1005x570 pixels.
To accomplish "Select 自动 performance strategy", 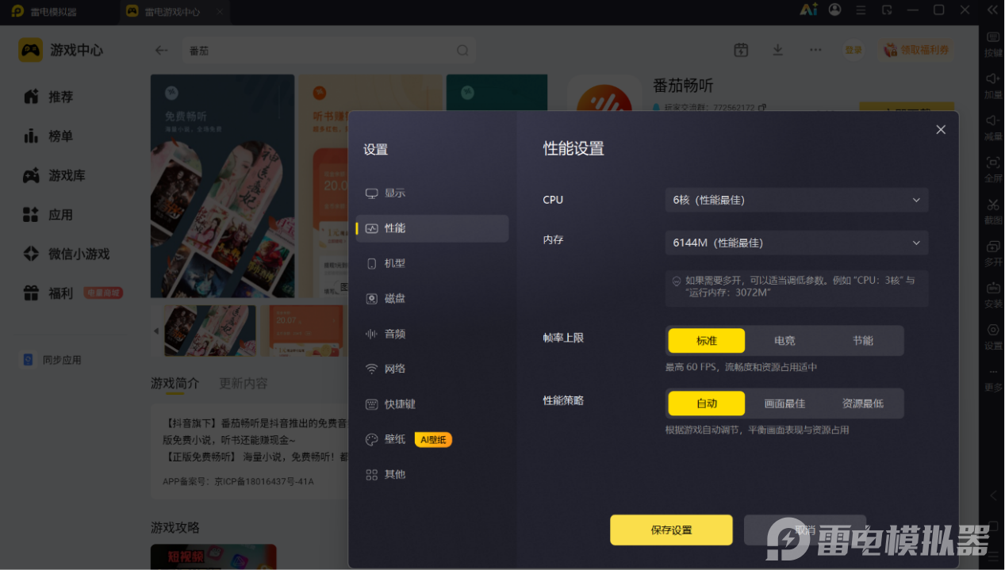I will click(x=707, y=404).
